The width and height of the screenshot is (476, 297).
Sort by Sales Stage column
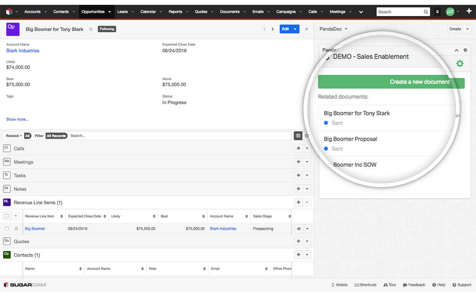[271, 216]
